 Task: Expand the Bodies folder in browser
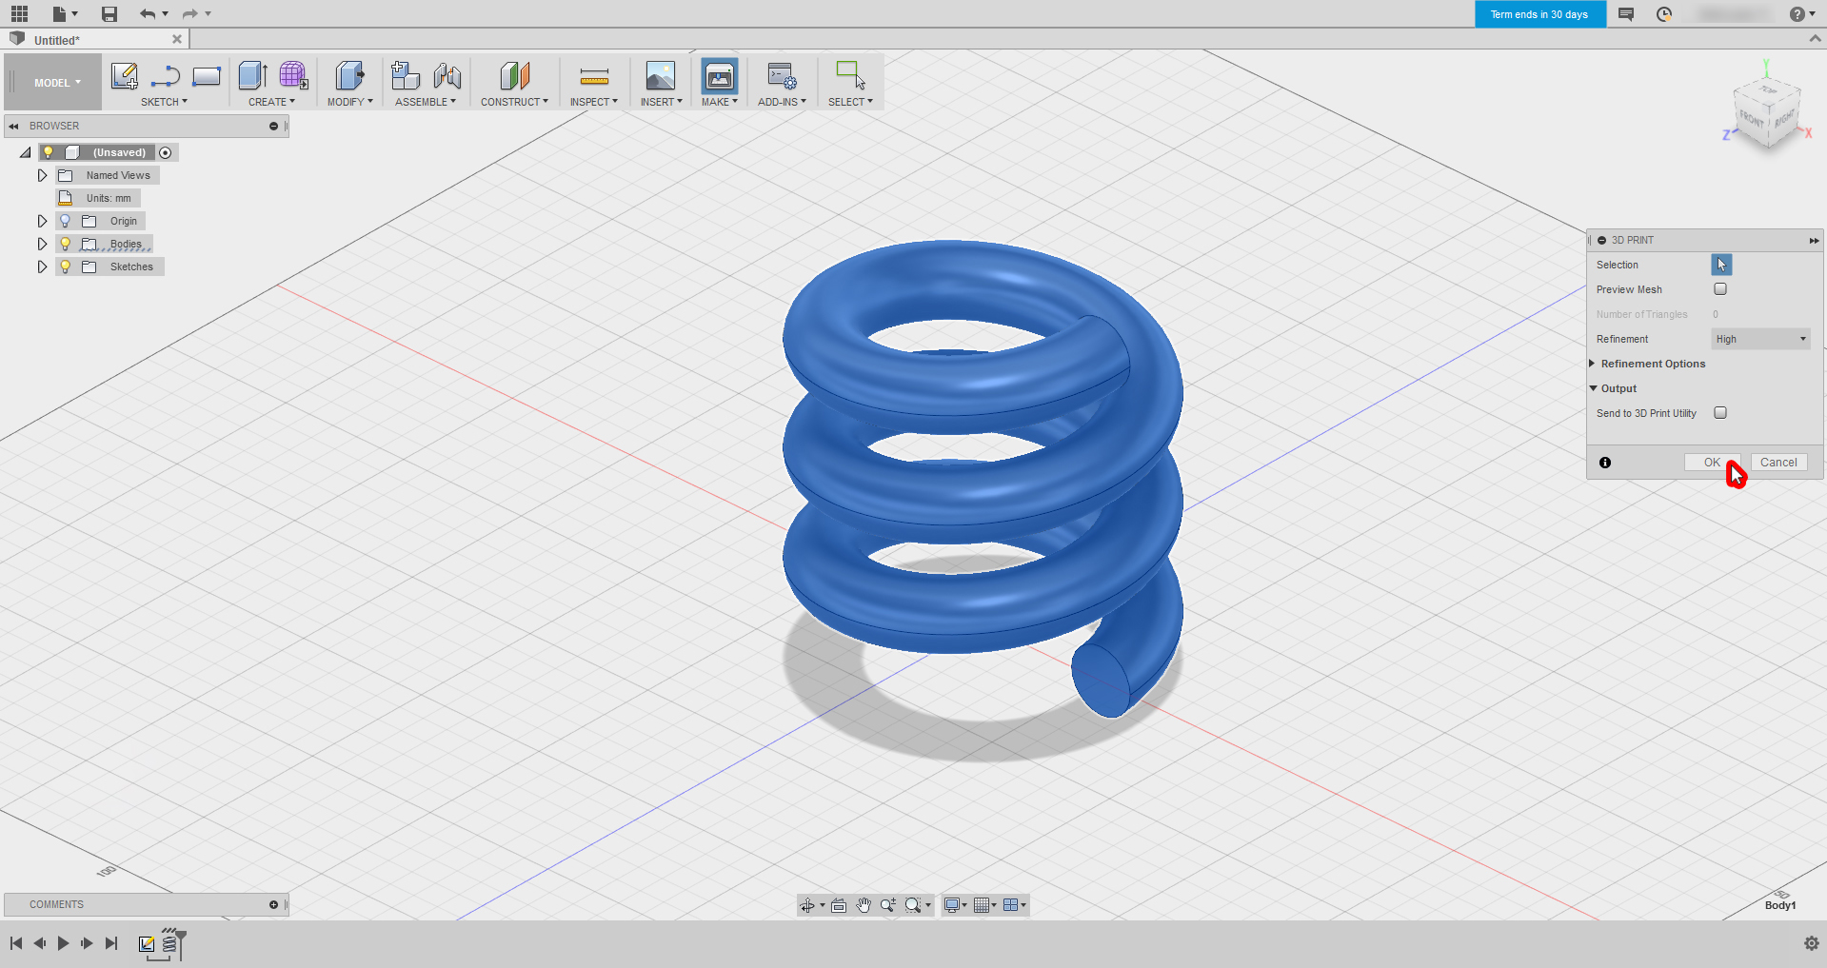pos(42,244)
